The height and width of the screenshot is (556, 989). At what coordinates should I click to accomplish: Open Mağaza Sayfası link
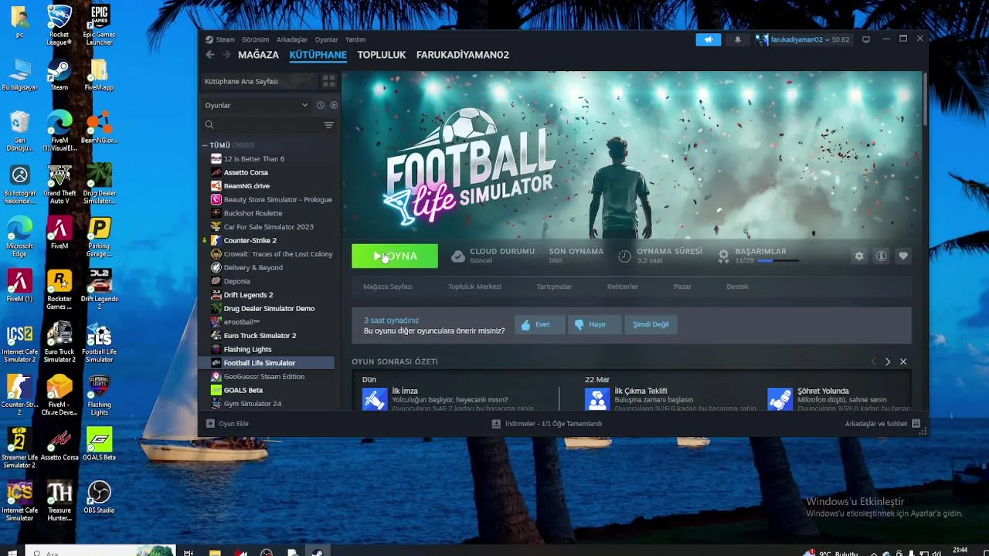pos(387,286)
